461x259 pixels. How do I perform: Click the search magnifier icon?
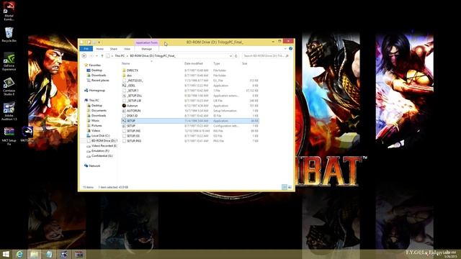[x=287, y=56]
